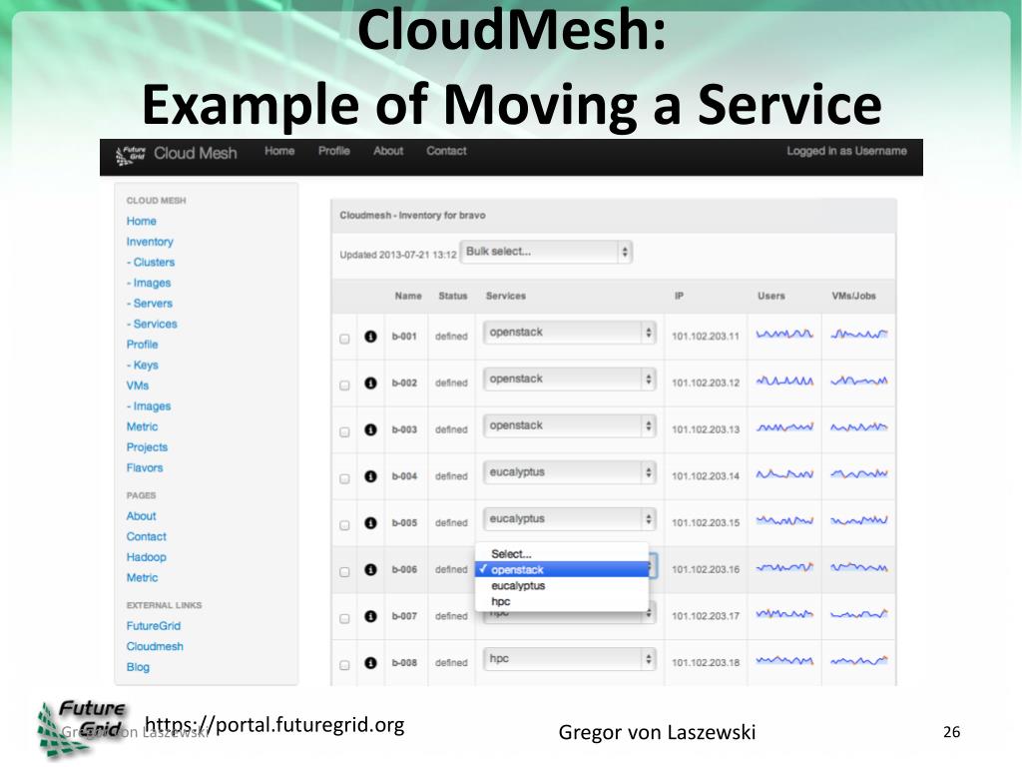The width and height of the screenshot is (1022, 767).
Task: Click Cloud Mesh brand title
Action: [196, 153]
